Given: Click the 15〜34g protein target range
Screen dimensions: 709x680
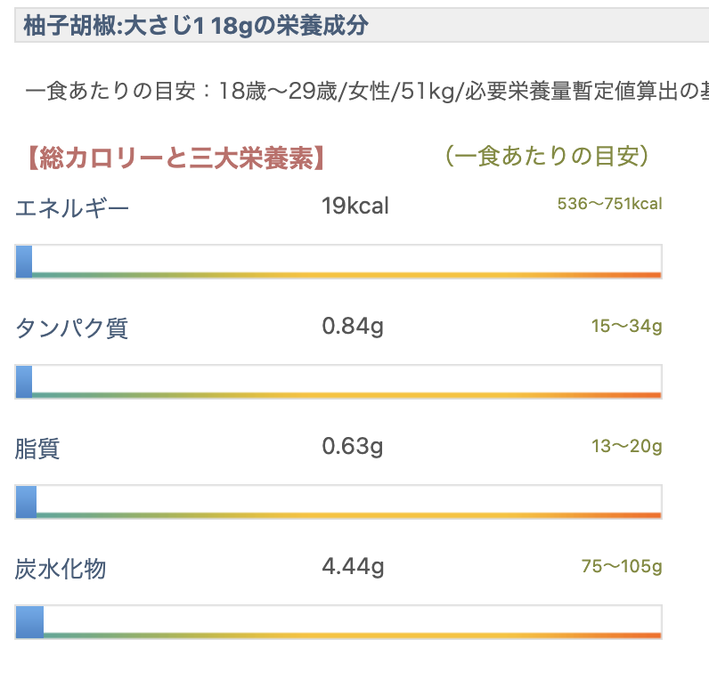Looking at the screenshot, I should [626, 327].
